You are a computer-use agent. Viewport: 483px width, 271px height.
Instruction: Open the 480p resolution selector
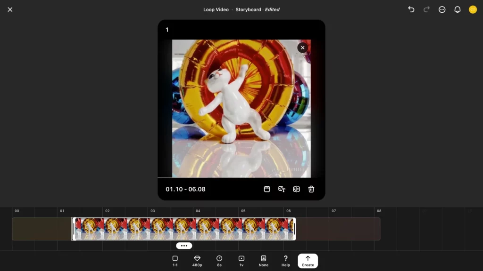tap(197, 261)
